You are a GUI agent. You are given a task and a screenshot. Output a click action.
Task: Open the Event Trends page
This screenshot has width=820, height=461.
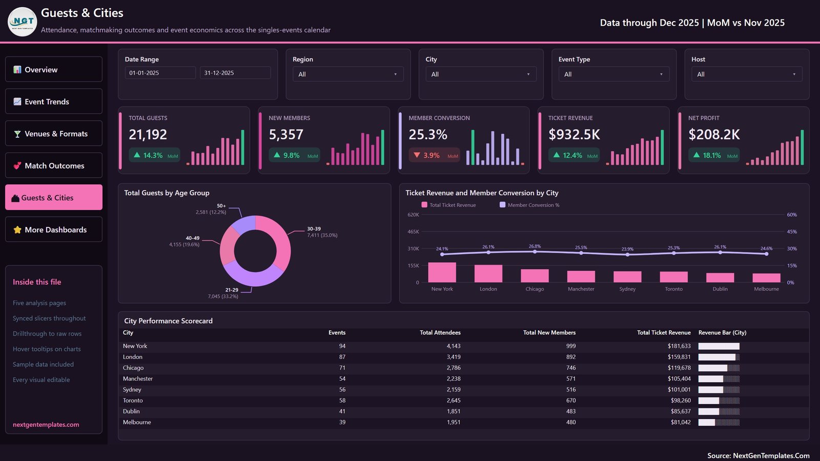click(54, 101)
